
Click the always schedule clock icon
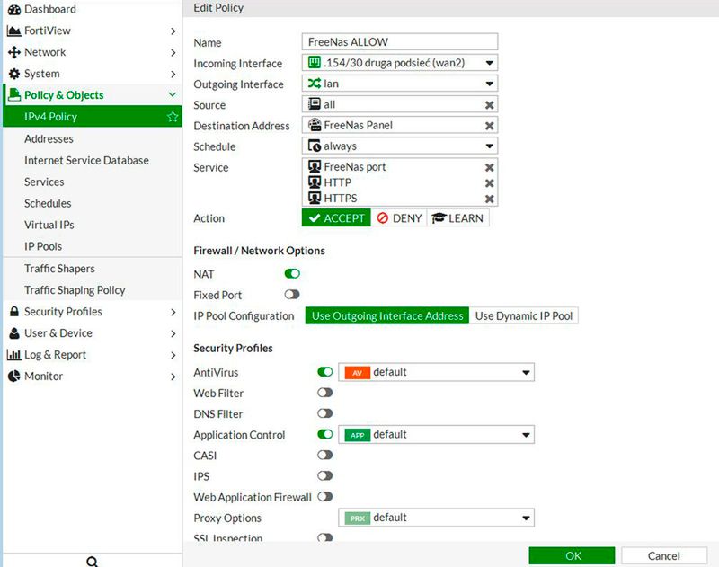click(x=314, y=146)
